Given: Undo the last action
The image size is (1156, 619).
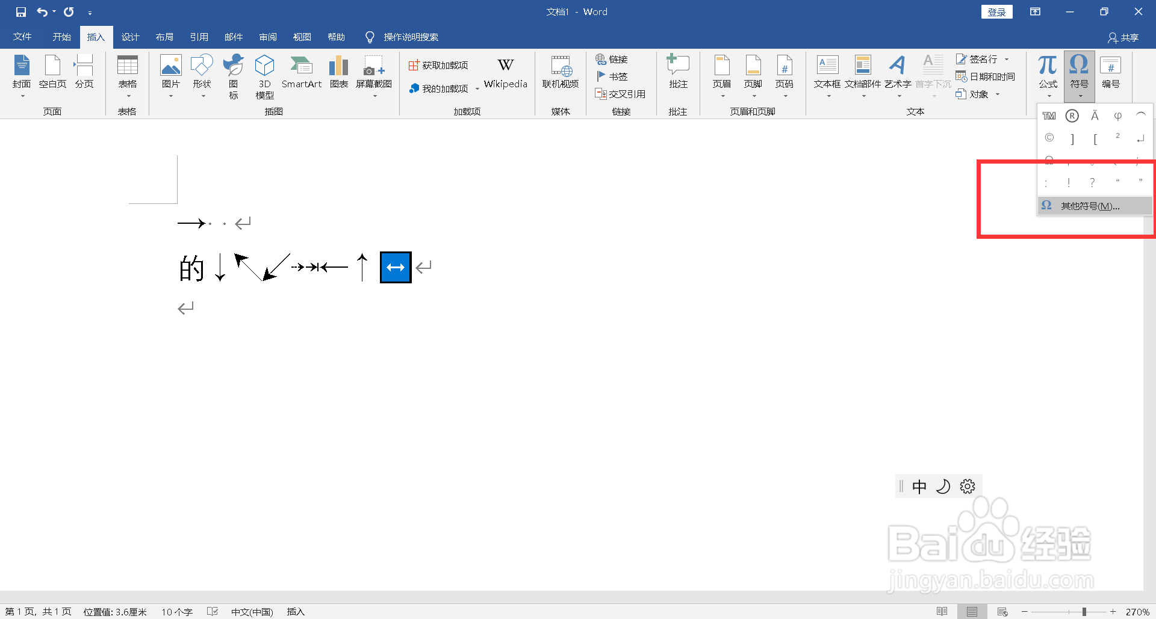Looking at the screenshot, I should click(x=42, y=12).
